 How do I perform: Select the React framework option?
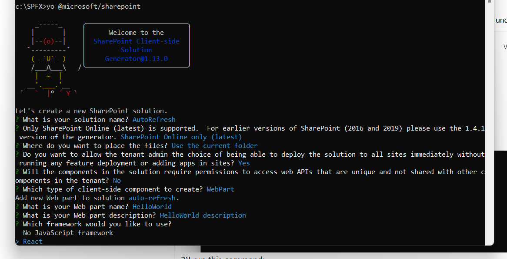33,242
